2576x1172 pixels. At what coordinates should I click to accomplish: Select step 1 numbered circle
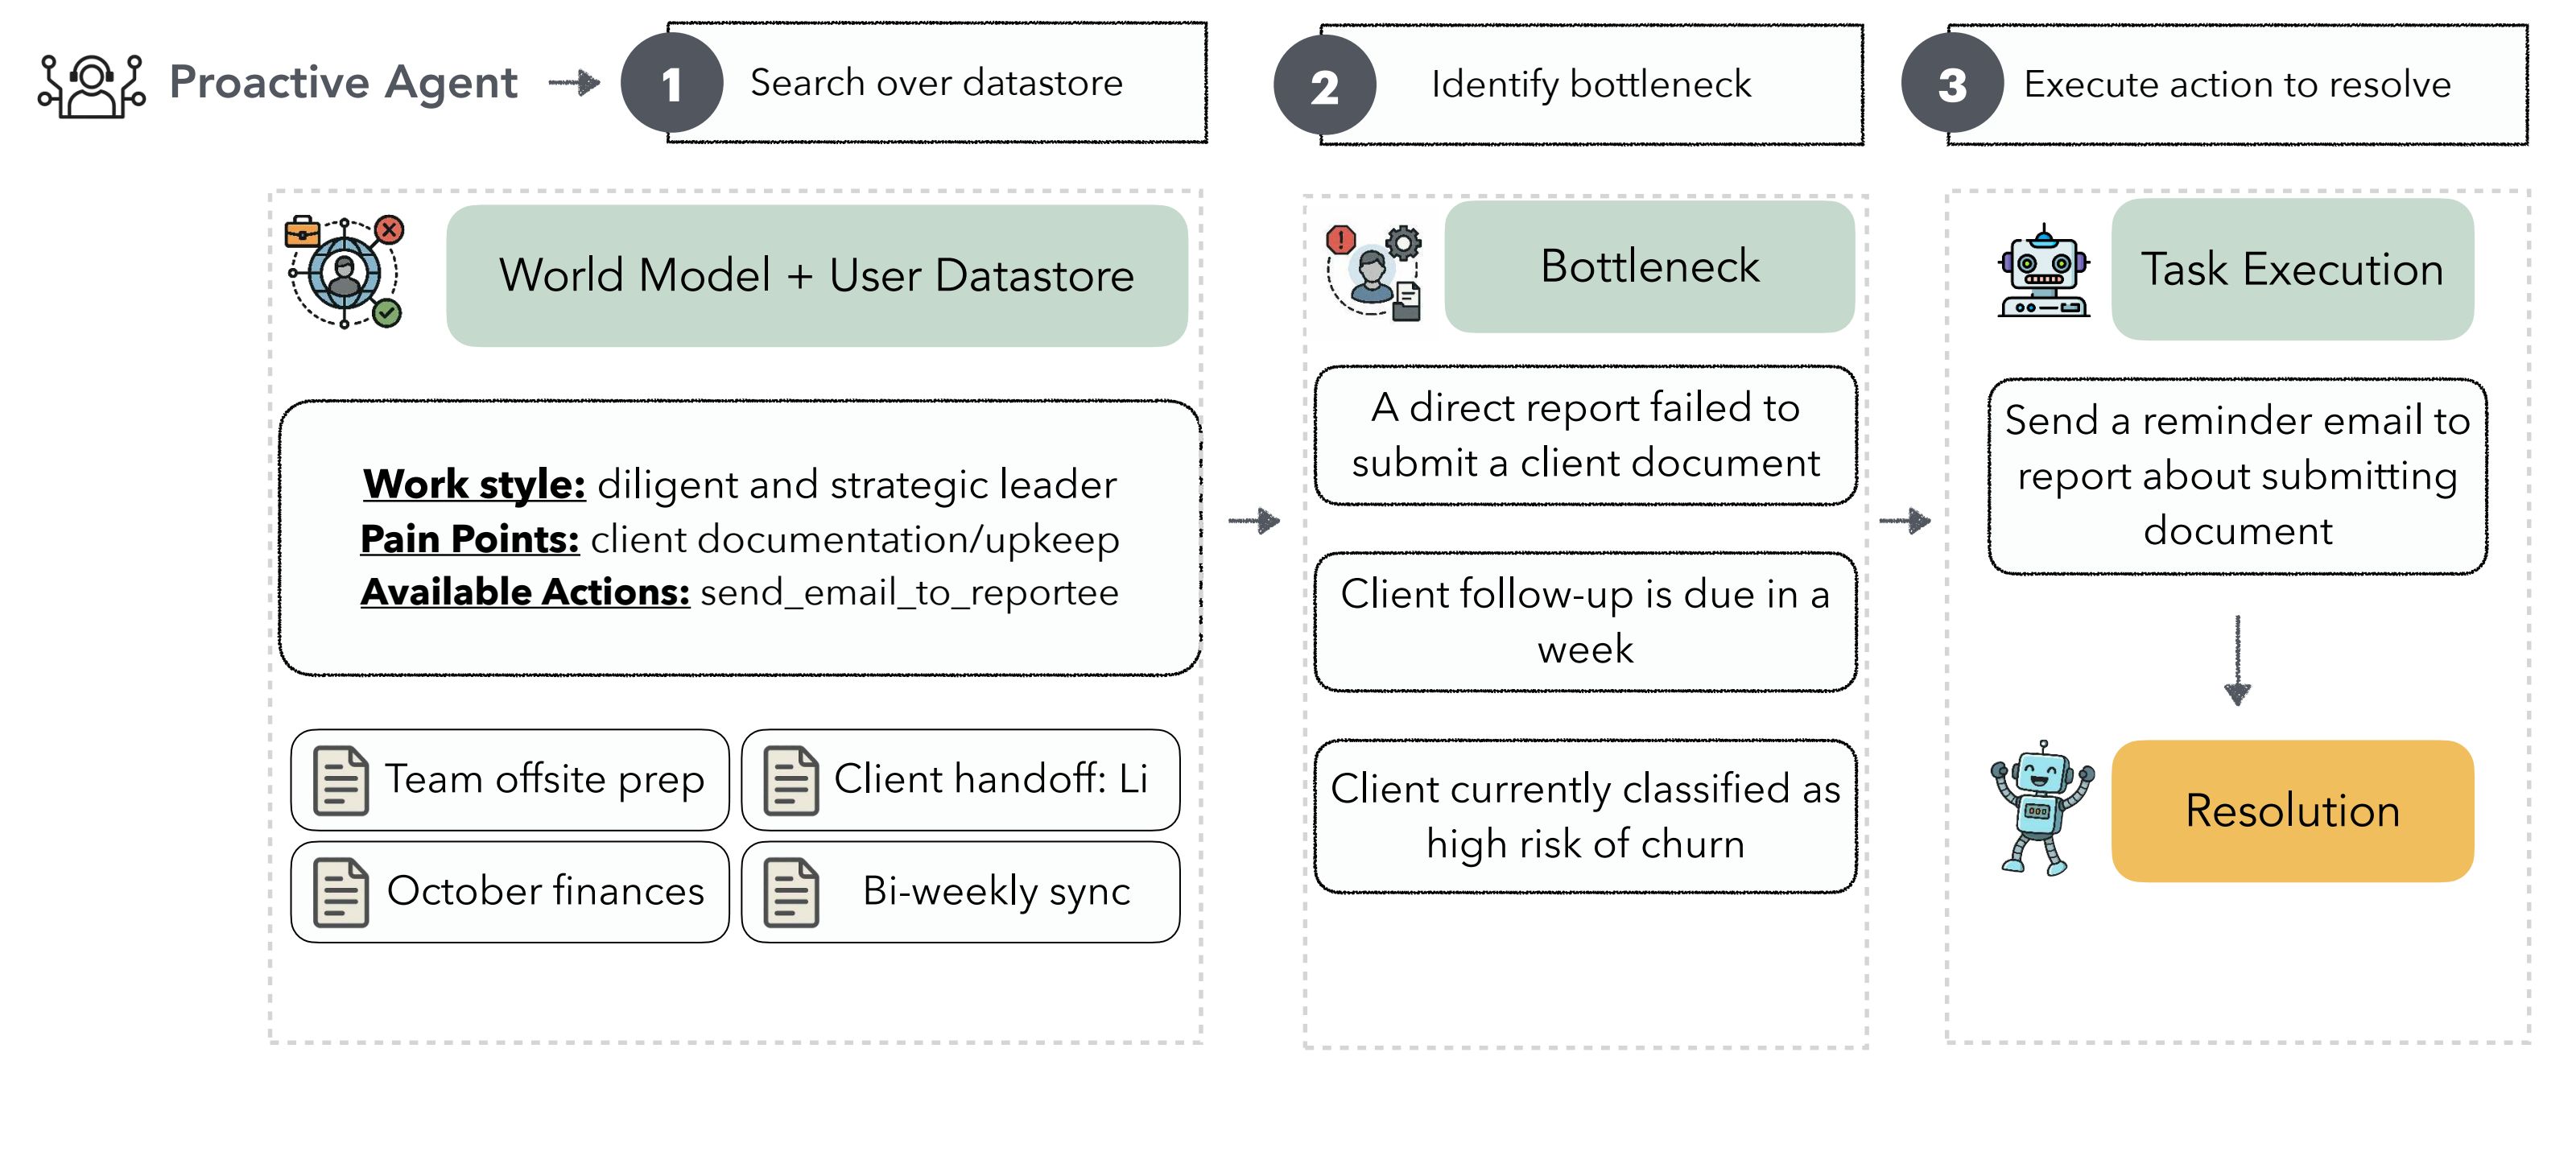point(671,84)
